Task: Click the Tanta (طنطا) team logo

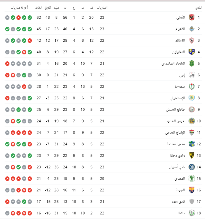Action: 192,213
